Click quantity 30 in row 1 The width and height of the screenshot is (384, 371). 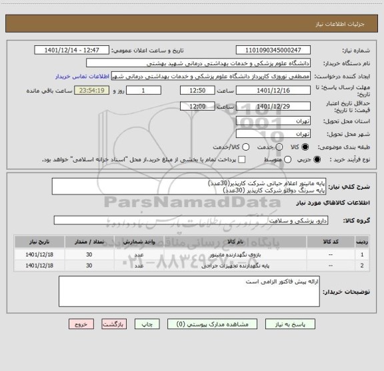click(89, 254)
